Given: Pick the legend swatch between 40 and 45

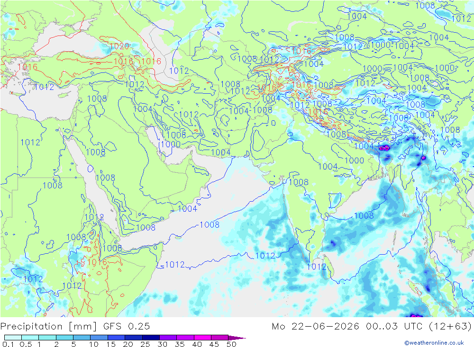Looking at the screenshot, I should (202, 338).
